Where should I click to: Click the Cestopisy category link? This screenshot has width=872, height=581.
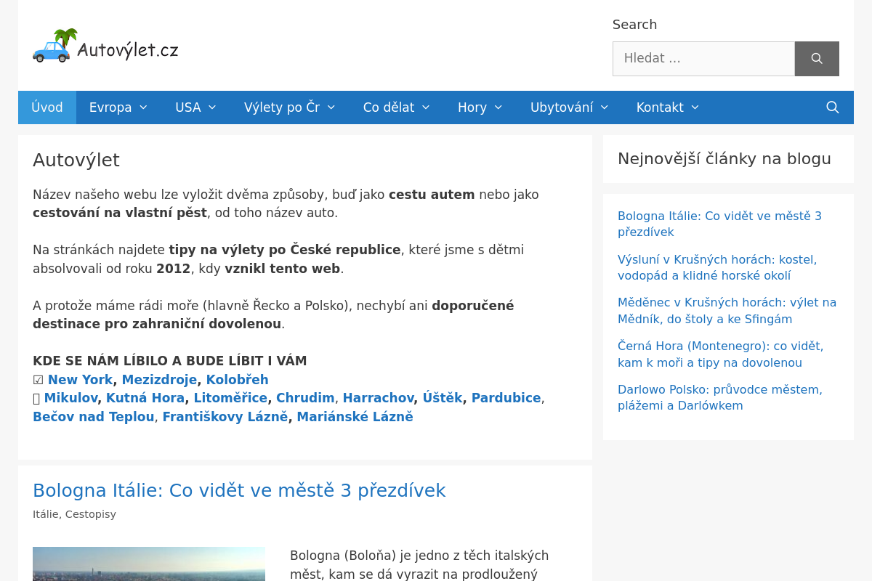click(91, 514)
